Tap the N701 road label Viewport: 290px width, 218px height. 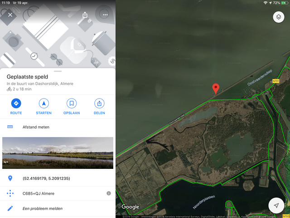(276, 81)
